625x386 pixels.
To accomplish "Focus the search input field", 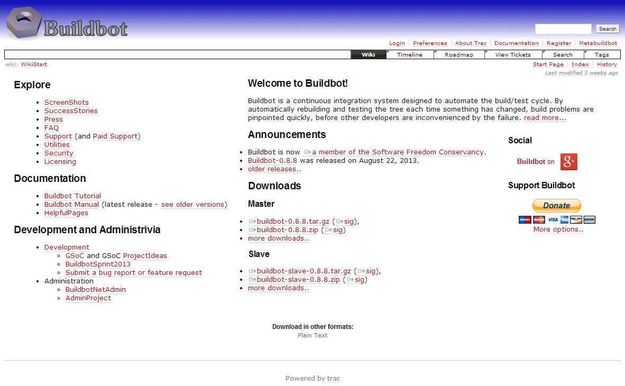I will (563, 29).
